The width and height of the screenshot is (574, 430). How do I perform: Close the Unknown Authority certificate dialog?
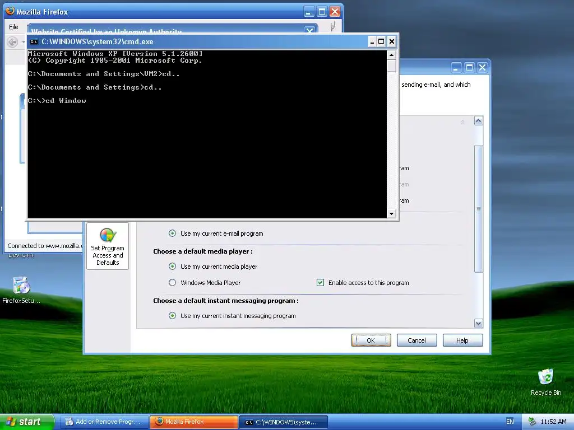click(x=309, y=31)
